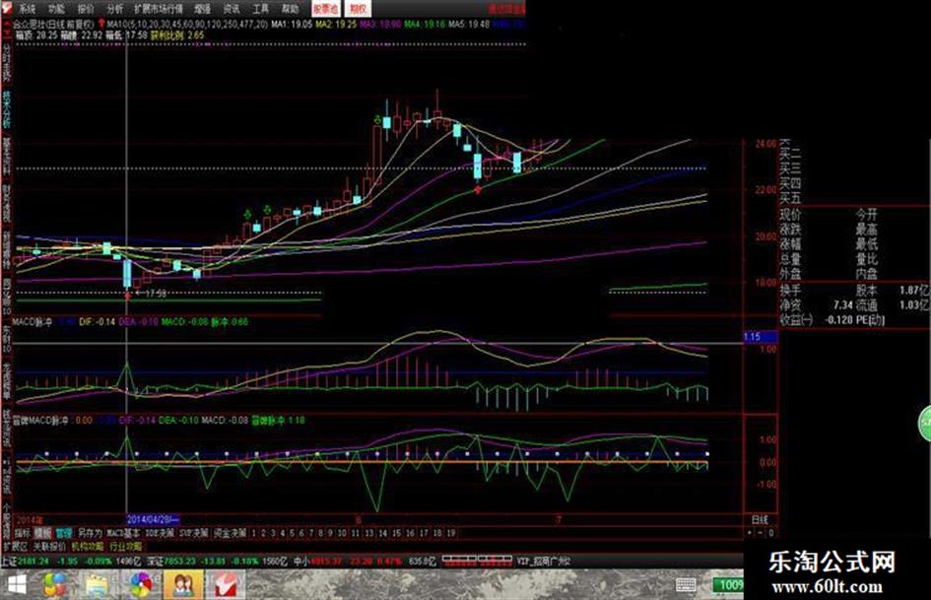This screenshot has height=600, width=931.
Task: Open the 机构动能 tab
Action: (88, 546)
